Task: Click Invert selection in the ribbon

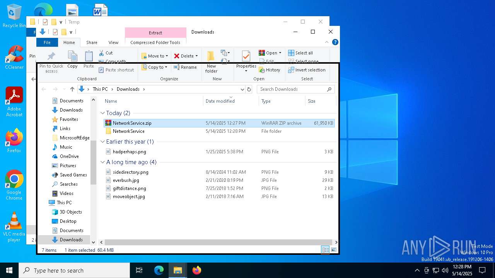Action: point(307,70)
